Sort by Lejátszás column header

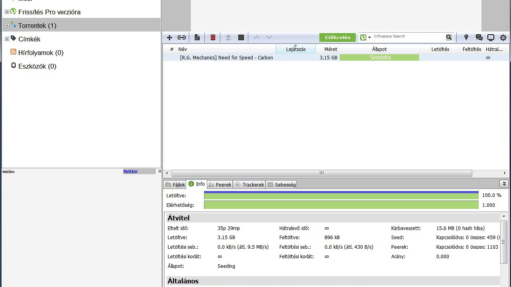point(296,49)
